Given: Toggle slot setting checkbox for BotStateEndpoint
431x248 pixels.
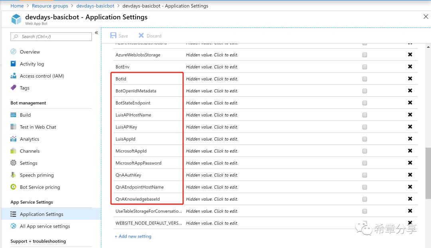Looking at the screenshot, I should coord(364,103).
